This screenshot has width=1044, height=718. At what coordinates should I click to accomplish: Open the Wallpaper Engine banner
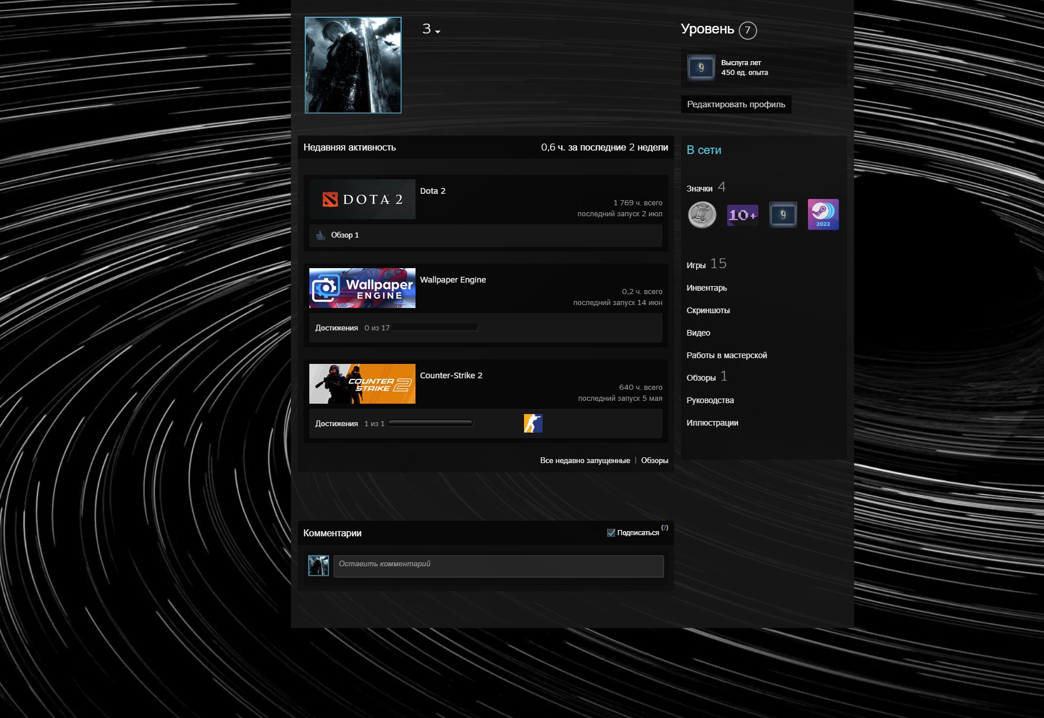coord(362,288)
